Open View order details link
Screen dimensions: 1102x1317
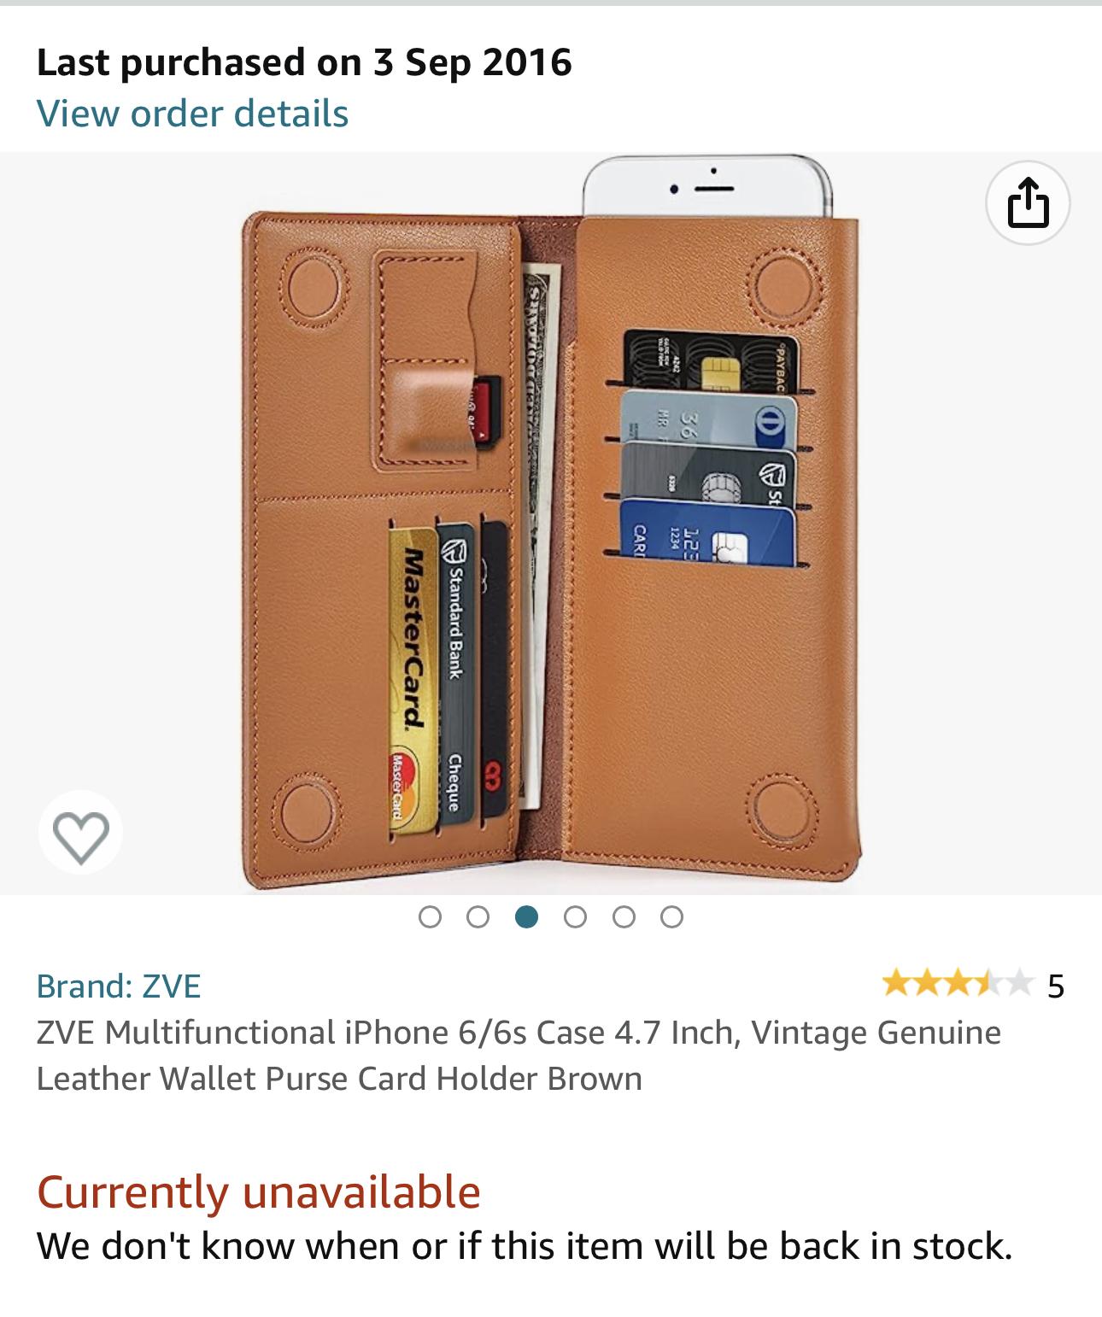point(192,113)
